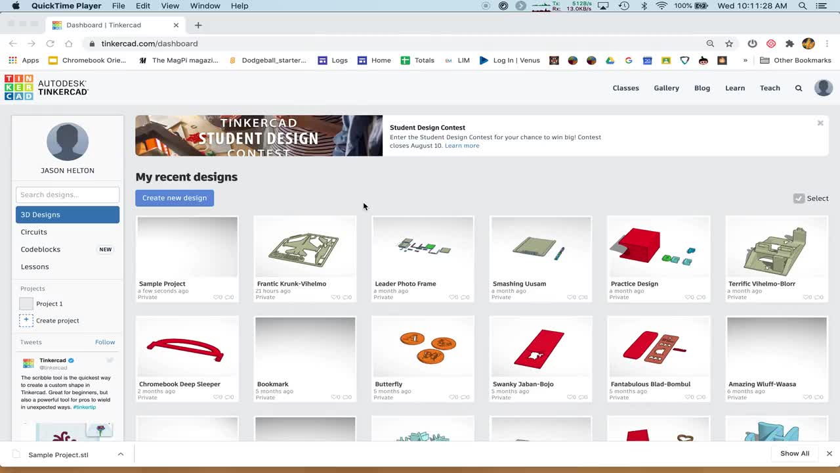
Task: Open the Apps bookmarks shortcut
Action: (x=24, y=60)
